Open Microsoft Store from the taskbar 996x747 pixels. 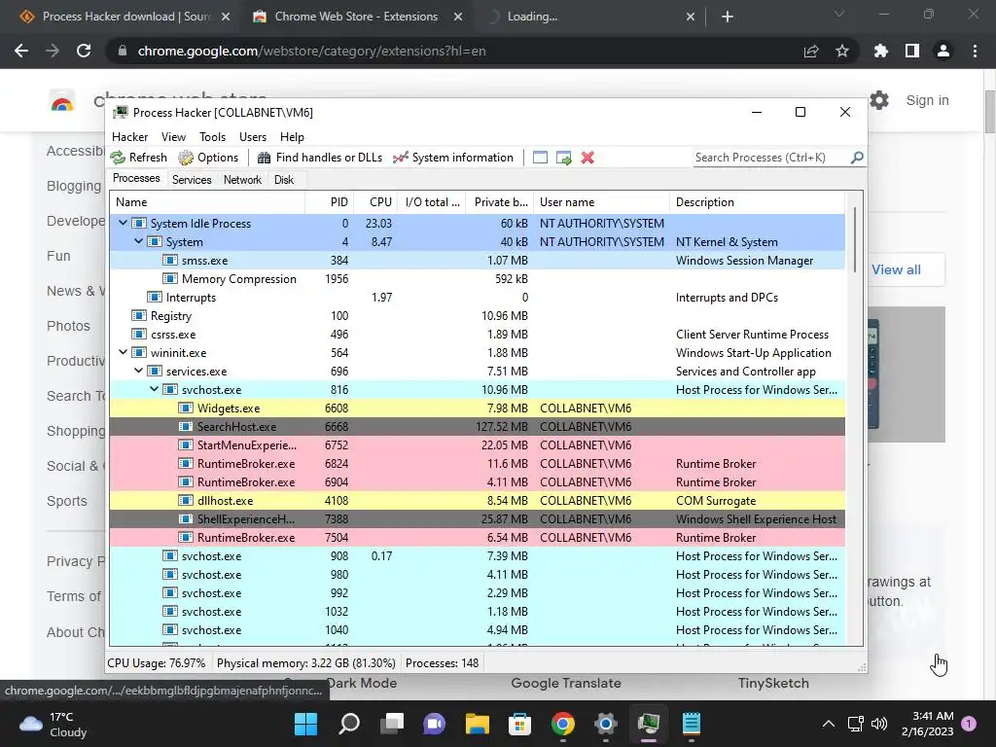[519, 724]
